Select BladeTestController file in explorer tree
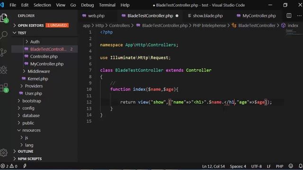 click(48, 49)
